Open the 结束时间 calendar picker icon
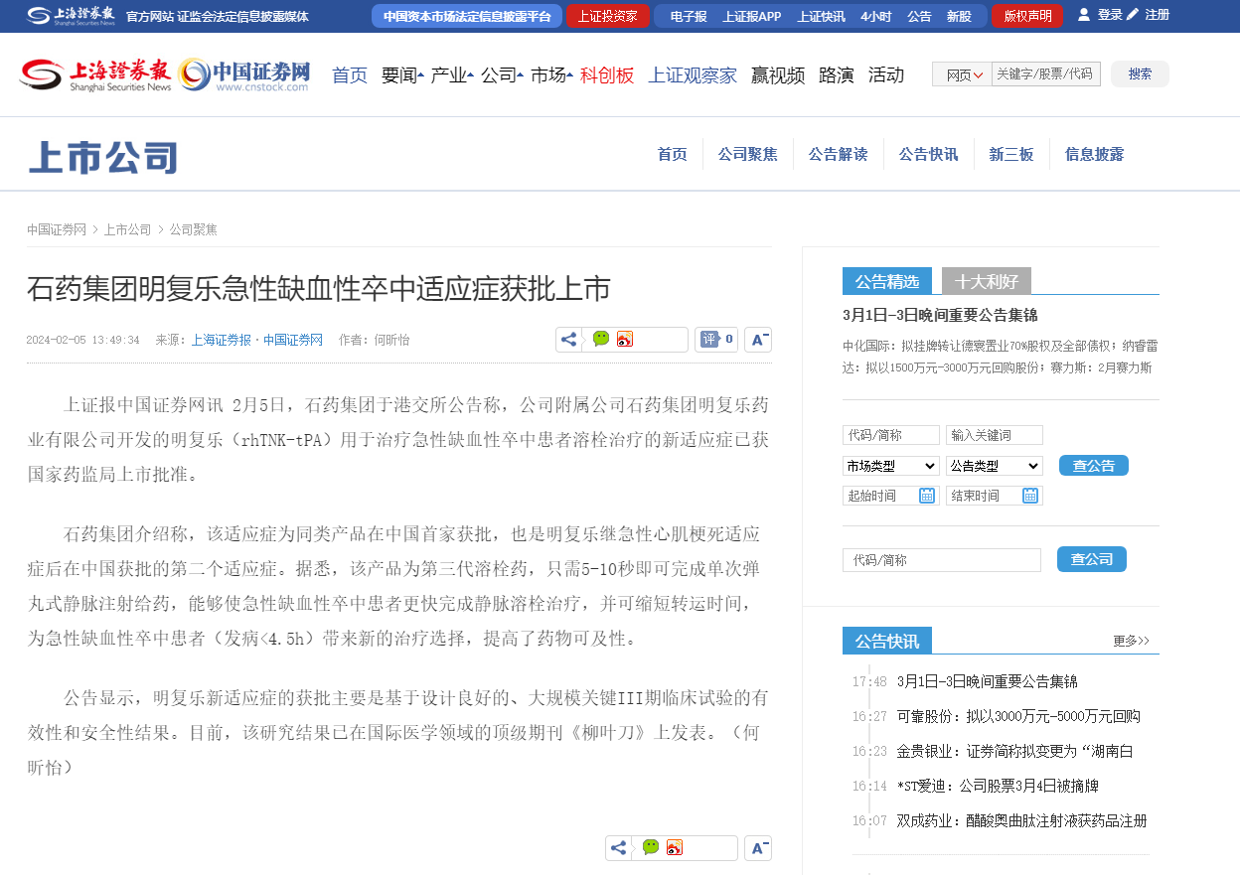The width and height of the screenshot is (1240, 875). coord(1029,496)
